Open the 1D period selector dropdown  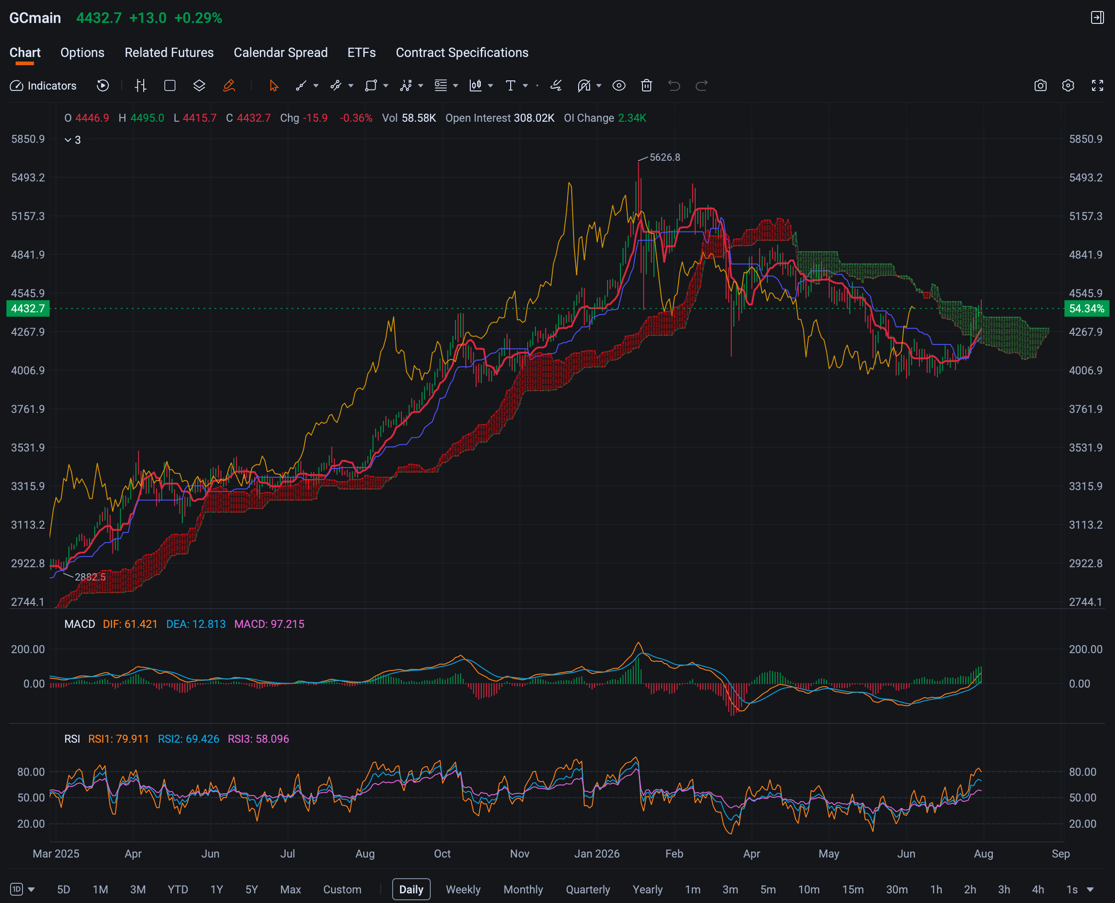(23, 890)
